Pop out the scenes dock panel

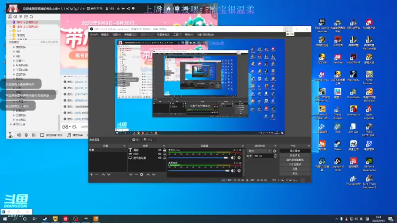(125, 146)
